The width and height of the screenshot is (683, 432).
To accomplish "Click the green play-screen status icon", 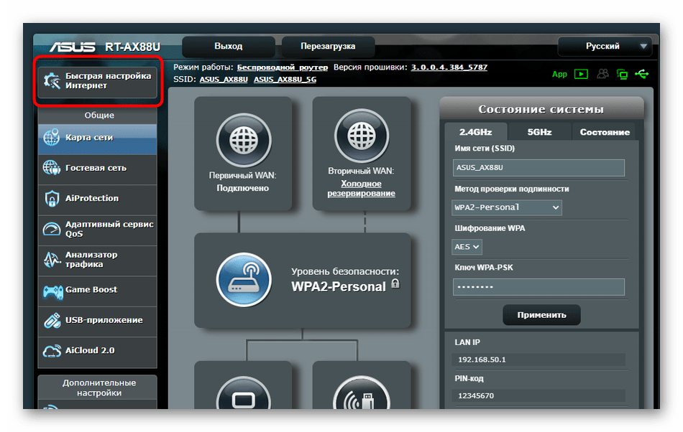I will coord(581,74).
